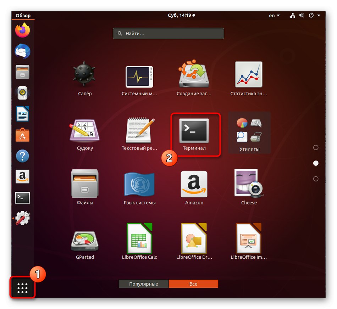Open GParted partition editor
Image resolution: width=337 pixels, height=309 pixels.
click(85, 245)
